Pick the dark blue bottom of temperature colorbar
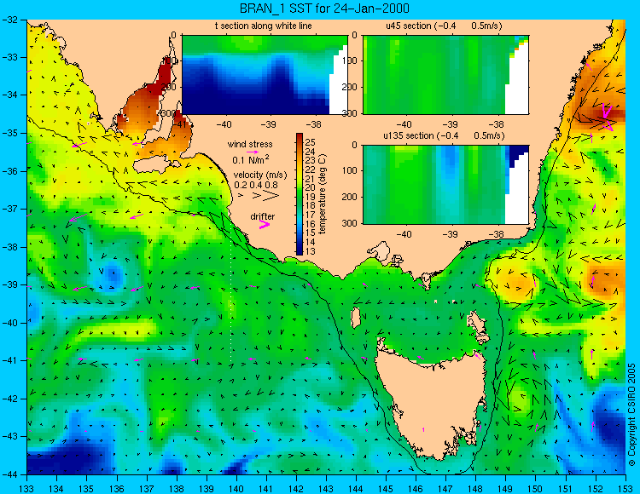This screenshot has height=494, width=640. (x=300, y=251)
